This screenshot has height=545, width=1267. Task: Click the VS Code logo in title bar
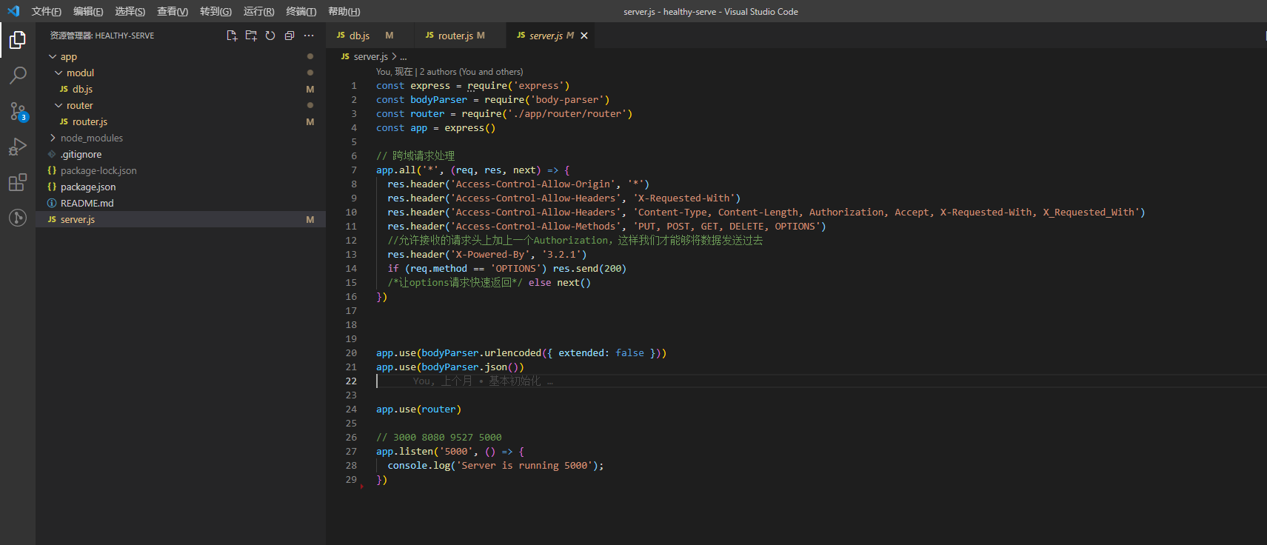coord(13,11)
